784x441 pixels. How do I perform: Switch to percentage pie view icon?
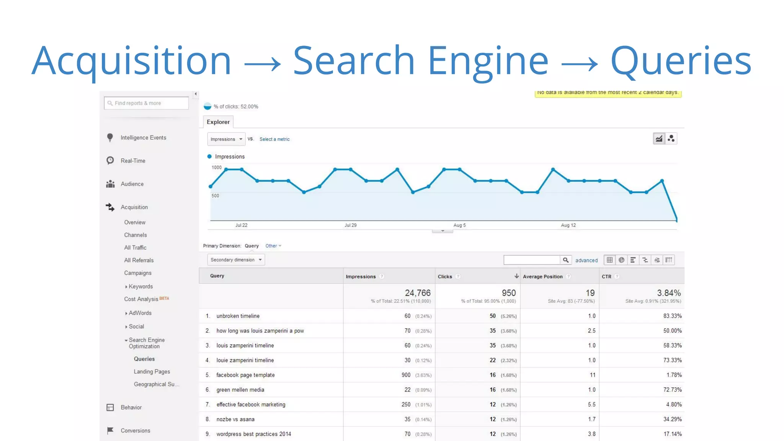tap(622, 260)
